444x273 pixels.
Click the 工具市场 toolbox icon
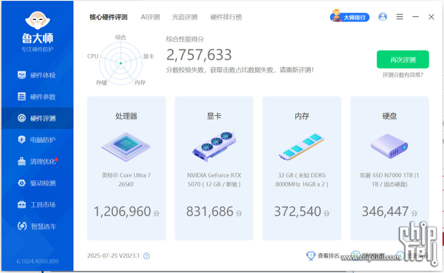coord(22,205)
